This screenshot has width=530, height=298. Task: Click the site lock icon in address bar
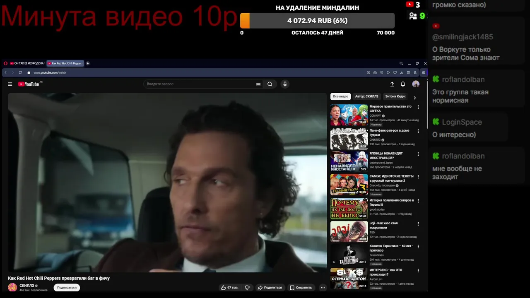tap(29, 72)
